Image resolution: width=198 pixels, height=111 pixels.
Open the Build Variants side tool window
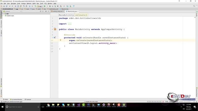[1, 83]
